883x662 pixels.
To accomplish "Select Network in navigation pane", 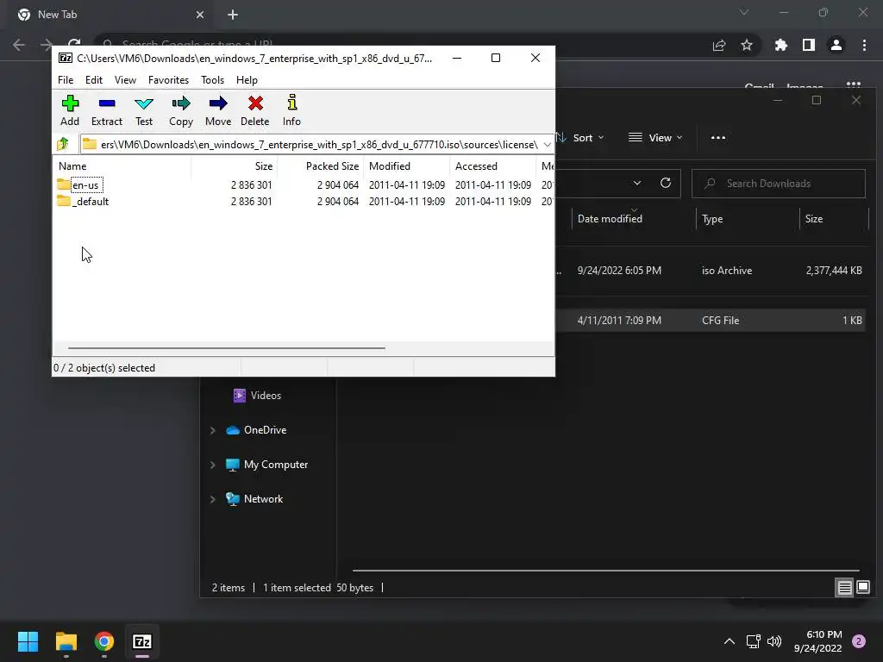I will pyautogui.click(x=254, y=499).
